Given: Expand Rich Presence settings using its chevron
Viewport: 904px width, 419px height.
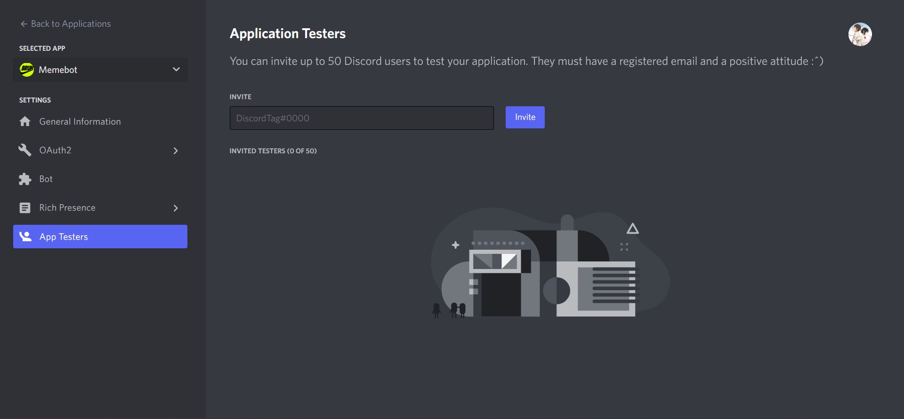Looking at the screenshot, I should pos(176,208).
